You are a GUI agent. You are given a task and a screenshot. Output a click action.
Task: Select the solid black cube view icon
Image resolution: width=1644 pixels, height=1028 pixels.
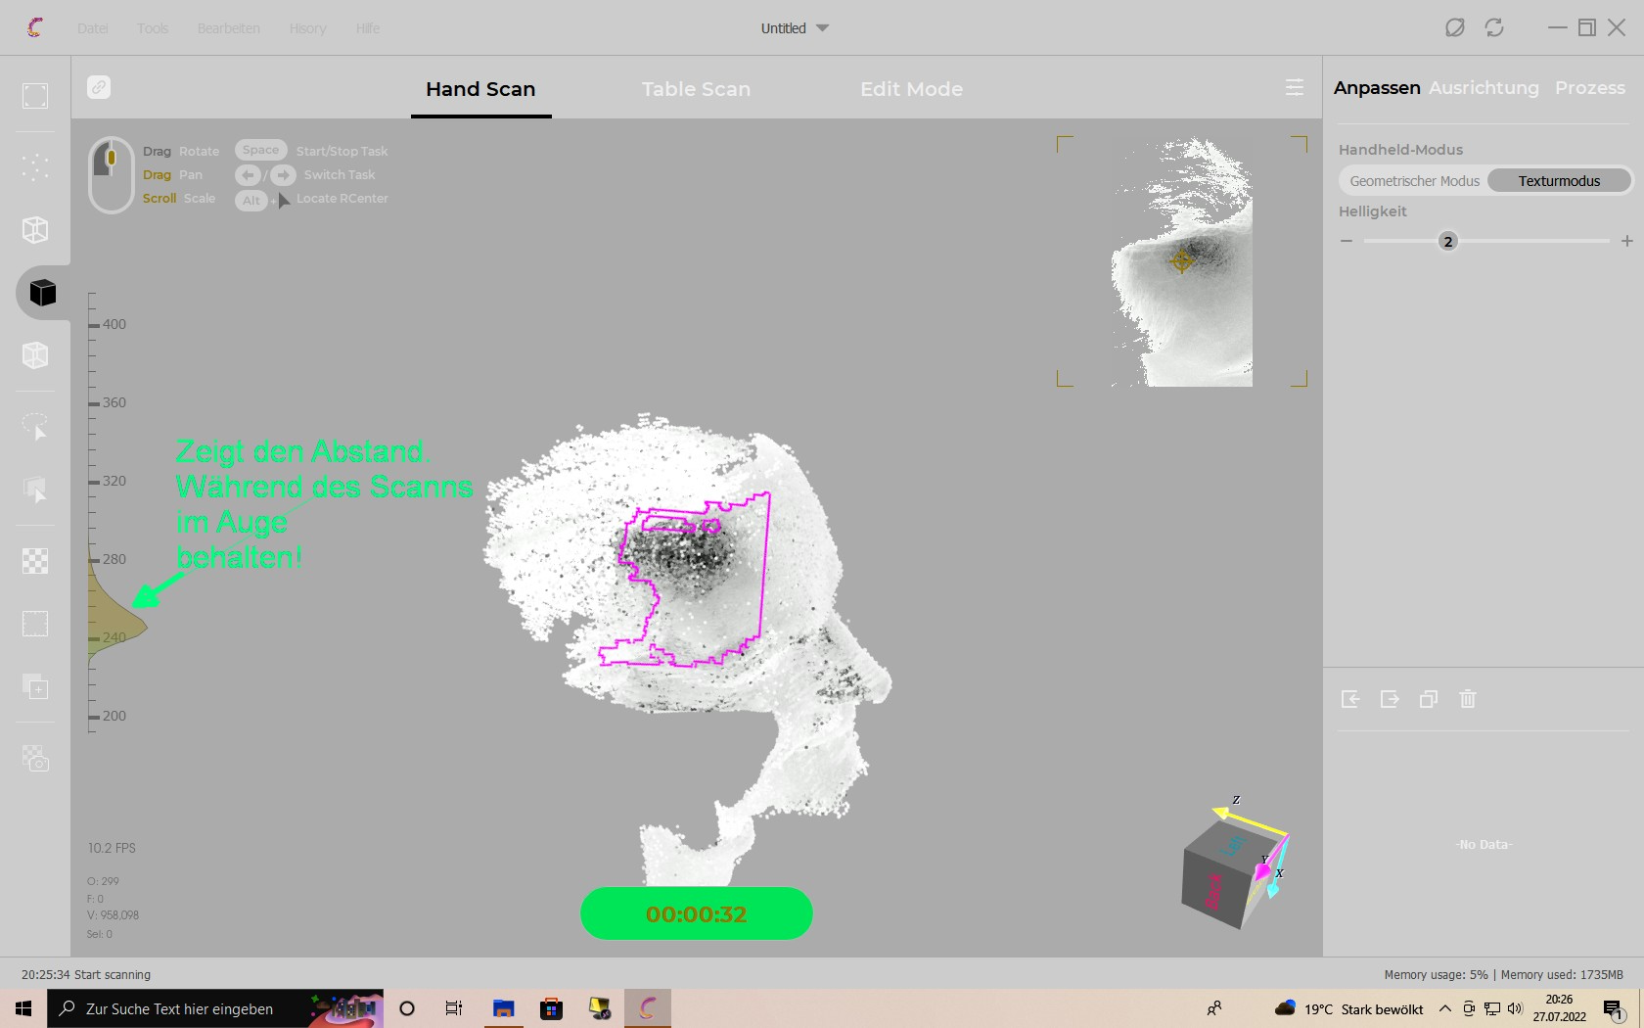pyautogui.click(x=42, y=293)
